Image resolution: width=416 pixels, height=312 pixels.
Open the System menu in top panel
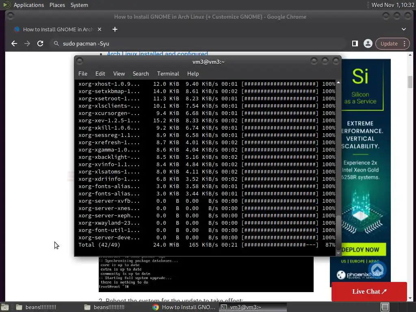tap(79, 5)
